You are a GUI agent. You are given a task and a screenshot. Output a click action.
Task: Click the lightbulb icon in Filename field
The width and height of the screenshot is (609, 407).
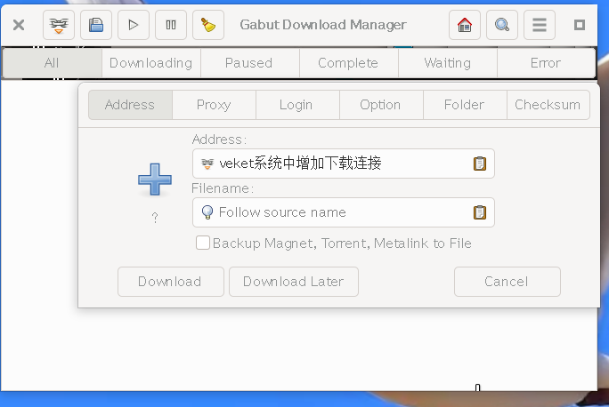pos(207,212)
